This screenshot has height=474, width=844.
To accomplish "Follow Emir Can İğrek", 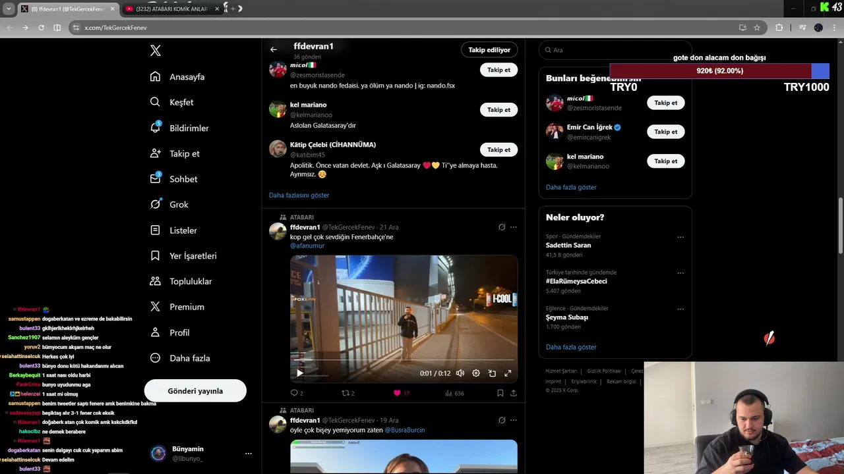I will pos(665,132).
